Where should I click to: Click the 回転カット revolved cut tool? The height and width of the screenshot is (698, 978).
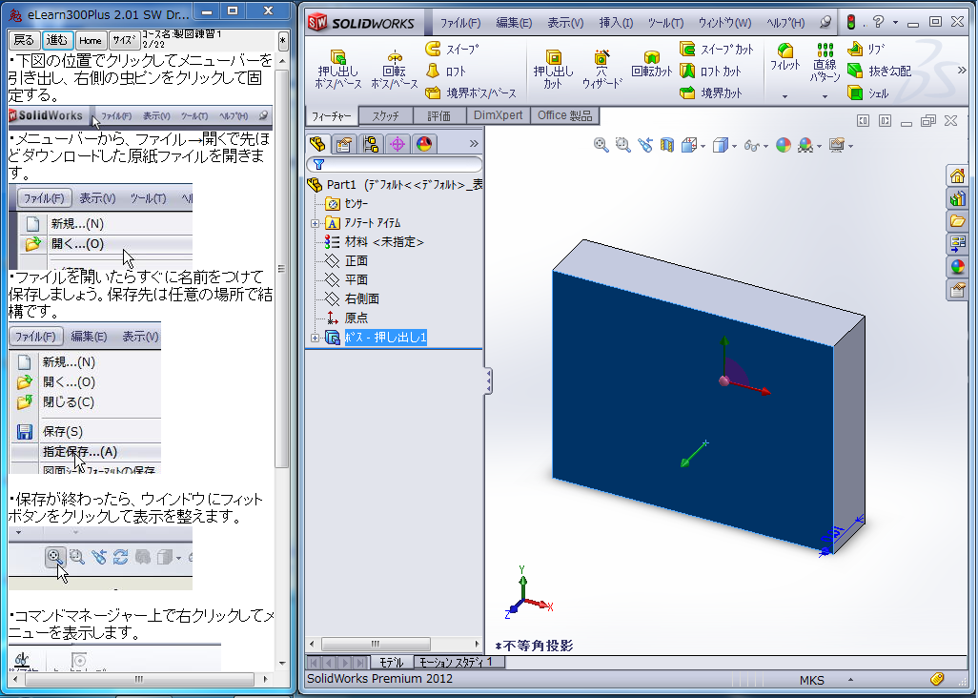pyautogui.click(x=651, y=65)
